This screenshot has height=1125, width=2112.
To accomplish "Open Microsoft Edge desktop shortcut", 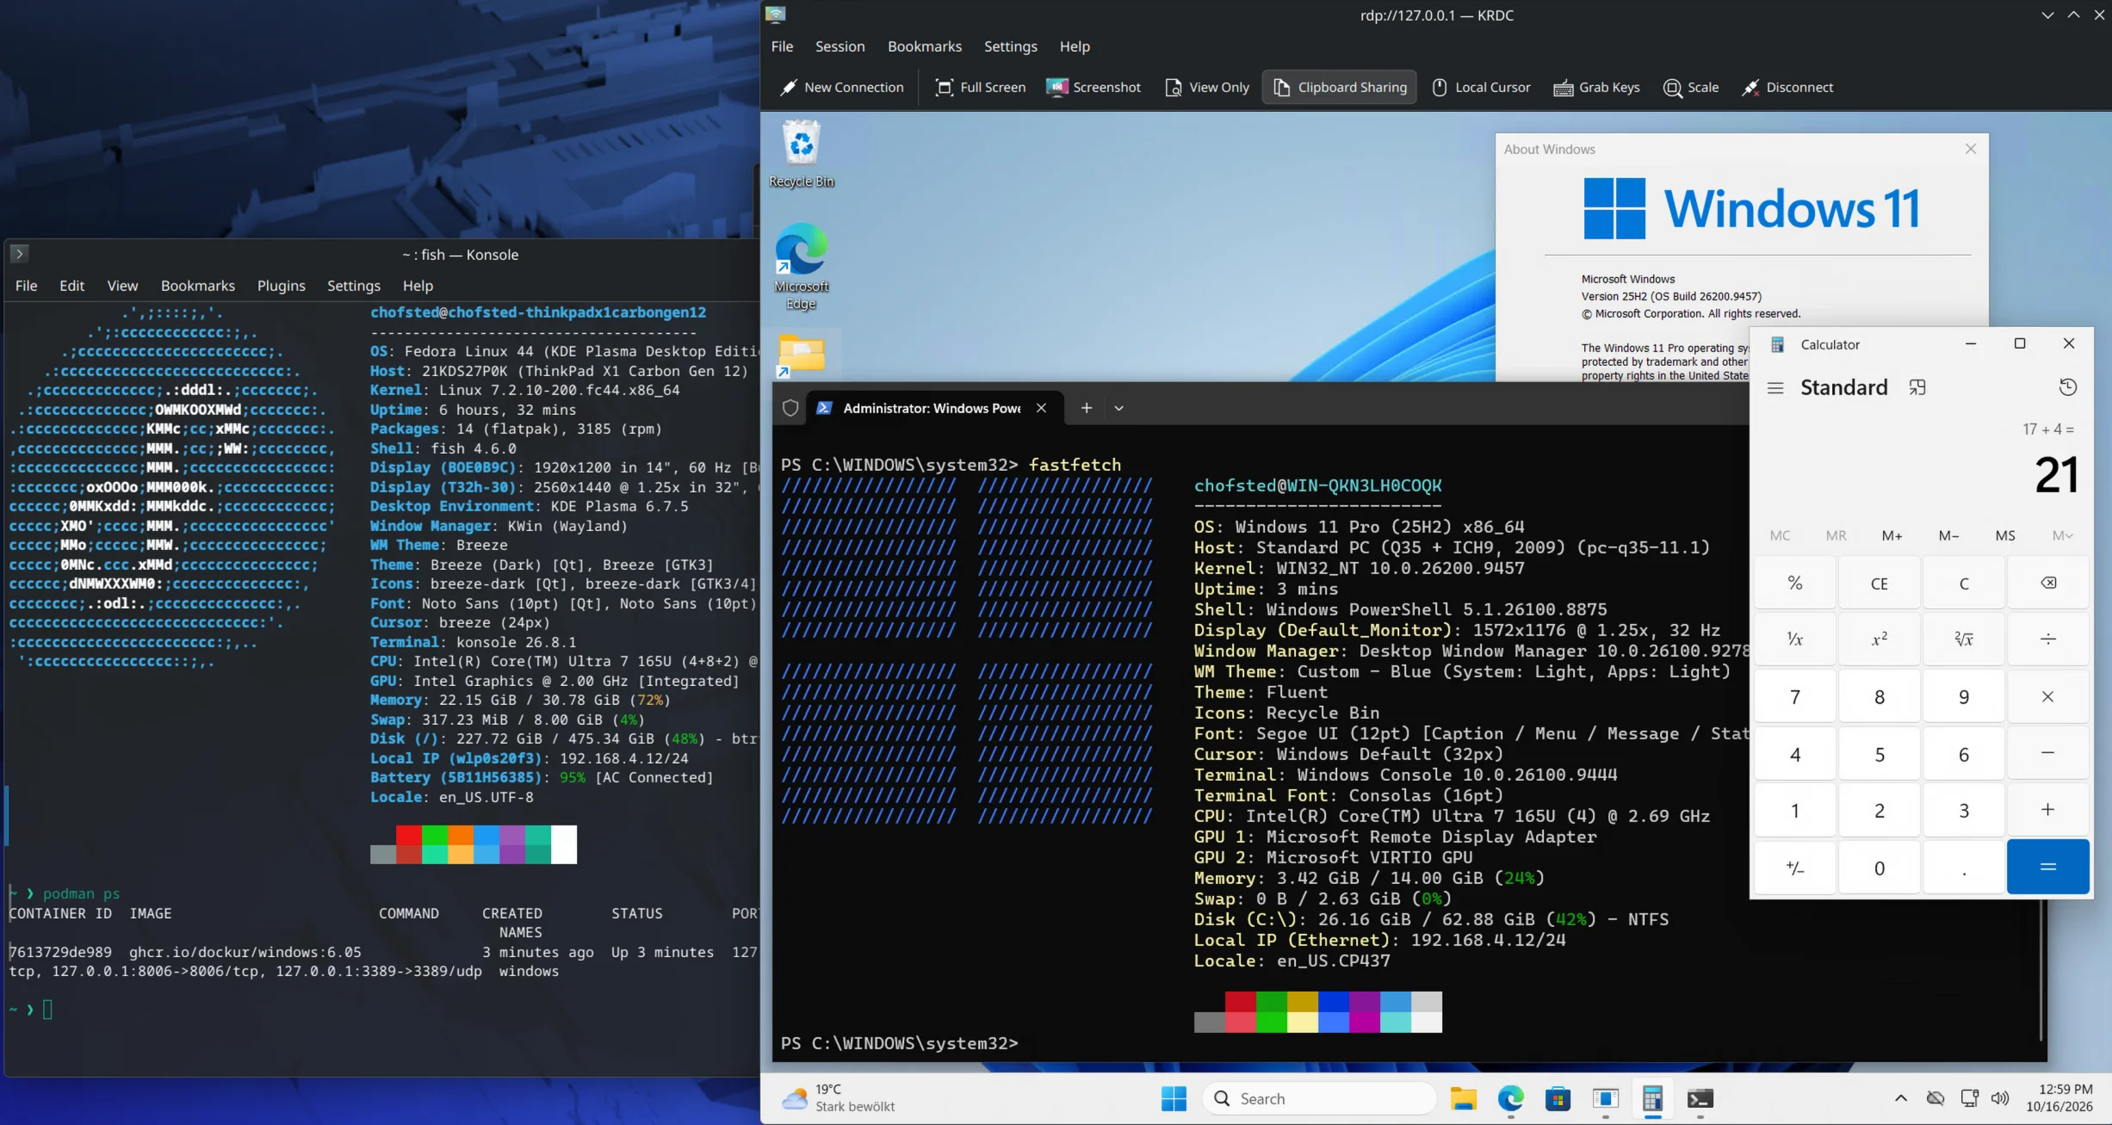I will 802,266.
